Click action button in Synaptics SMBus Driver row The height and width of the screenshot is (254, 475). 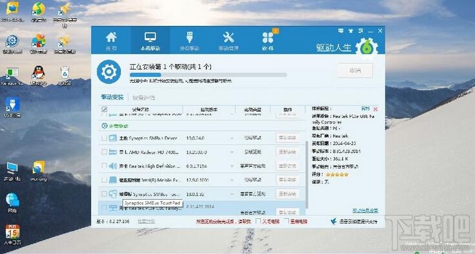tap(287, 138)
